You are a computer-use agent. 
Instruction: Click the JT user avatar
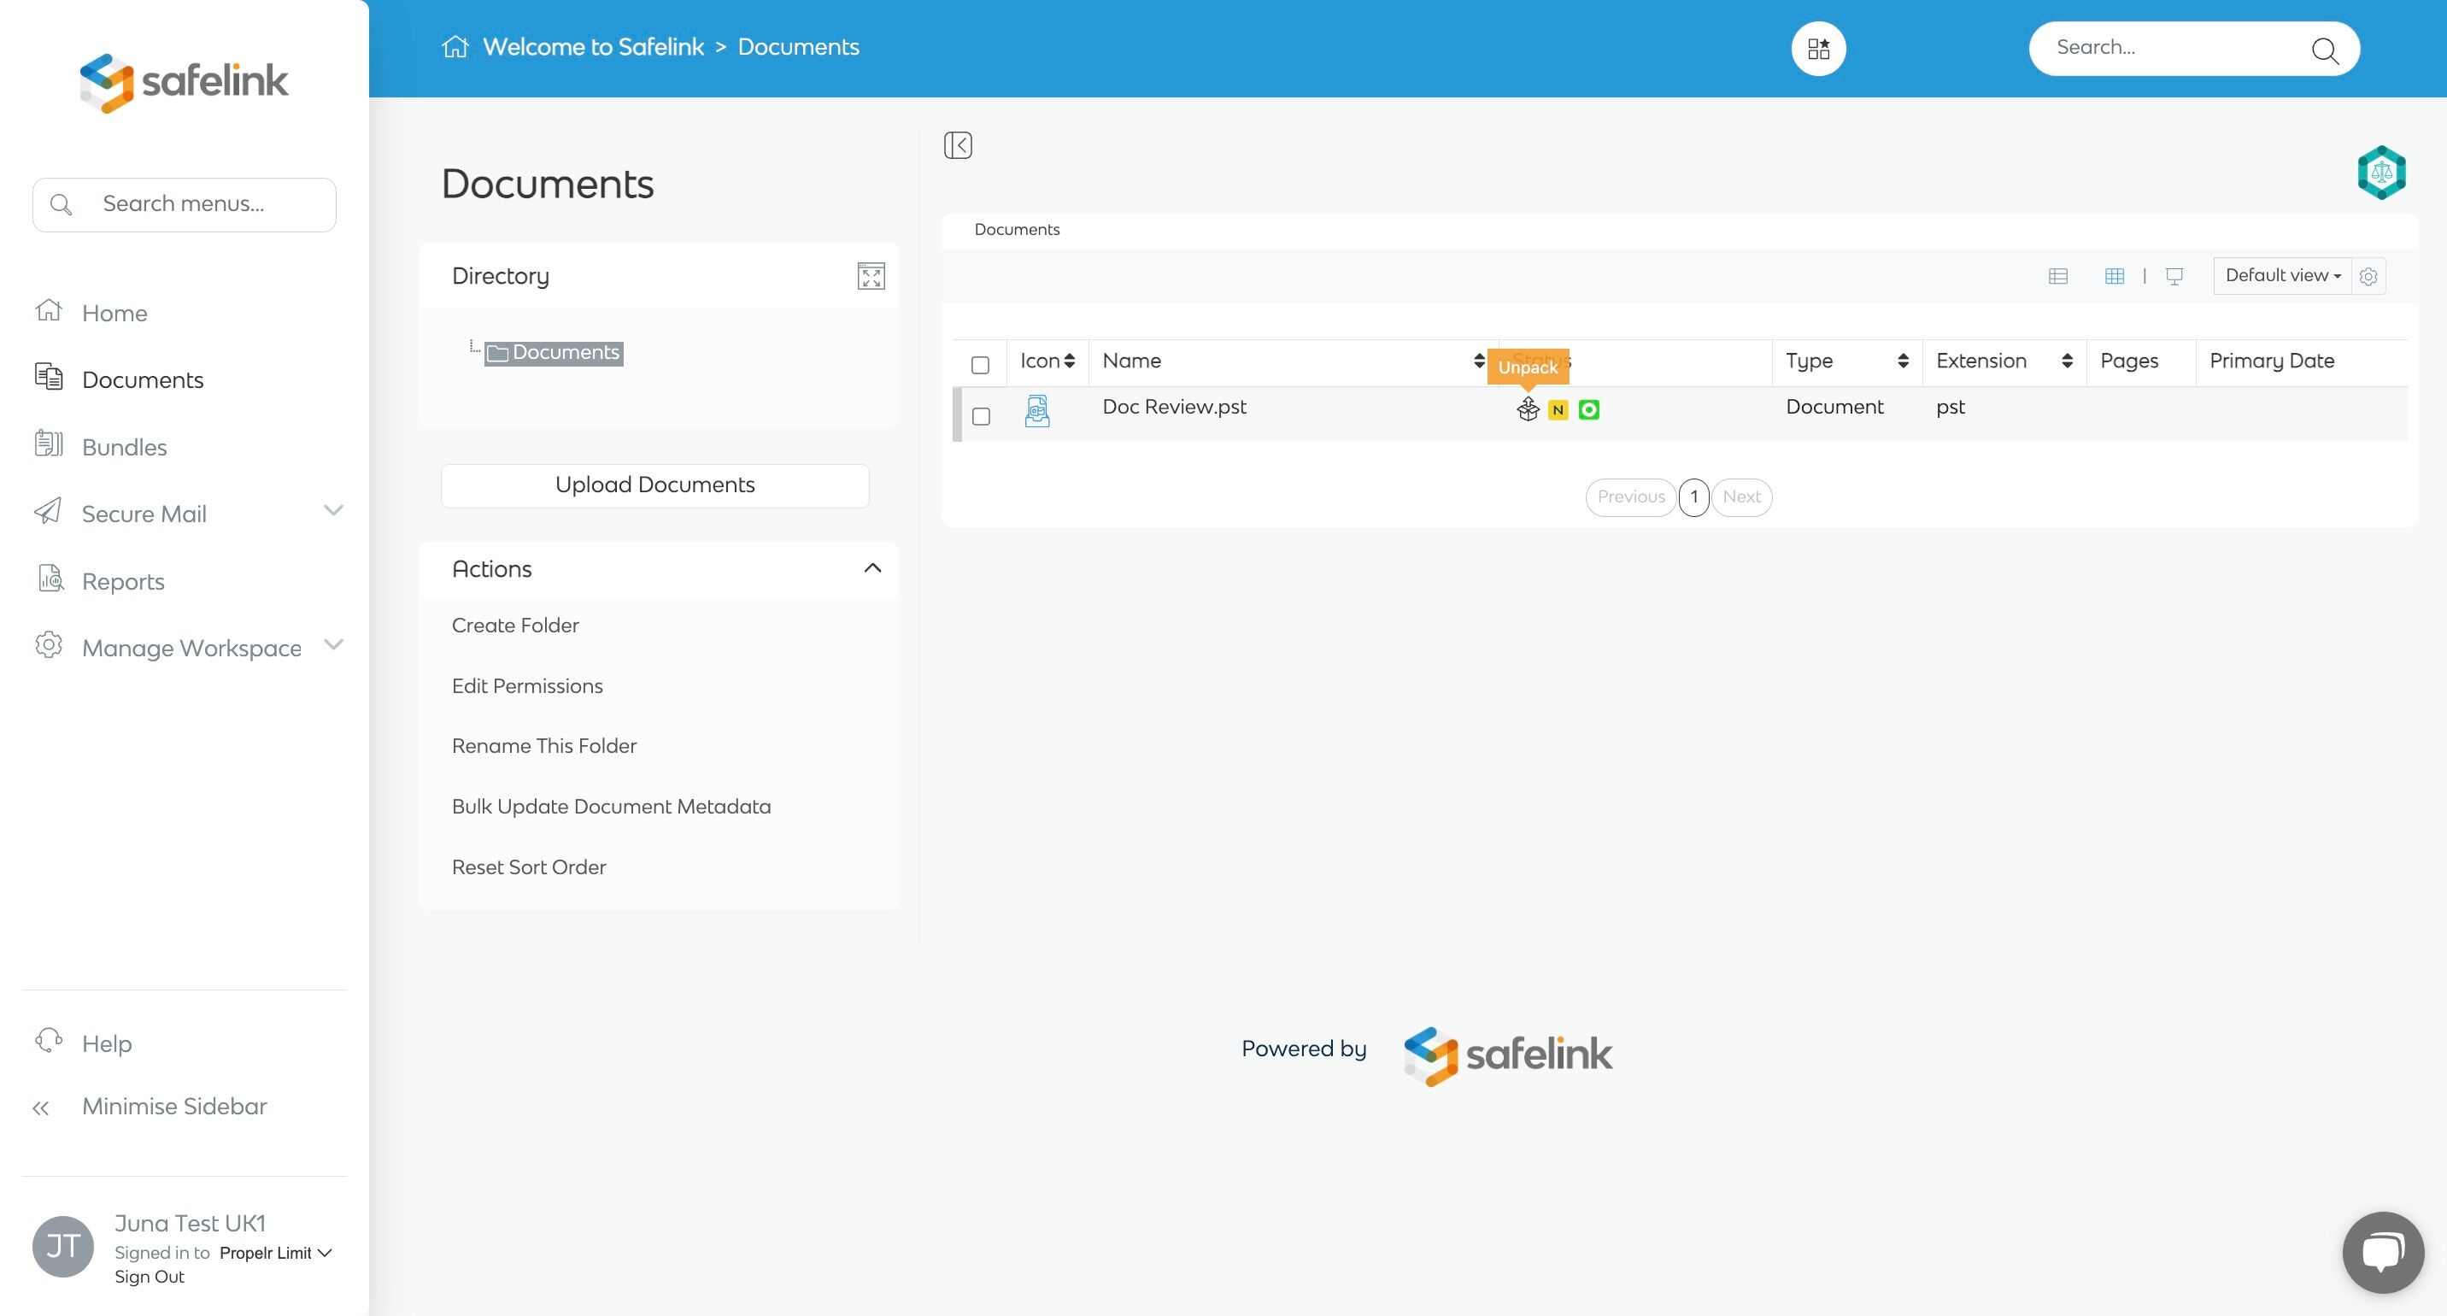[62, 1246]
